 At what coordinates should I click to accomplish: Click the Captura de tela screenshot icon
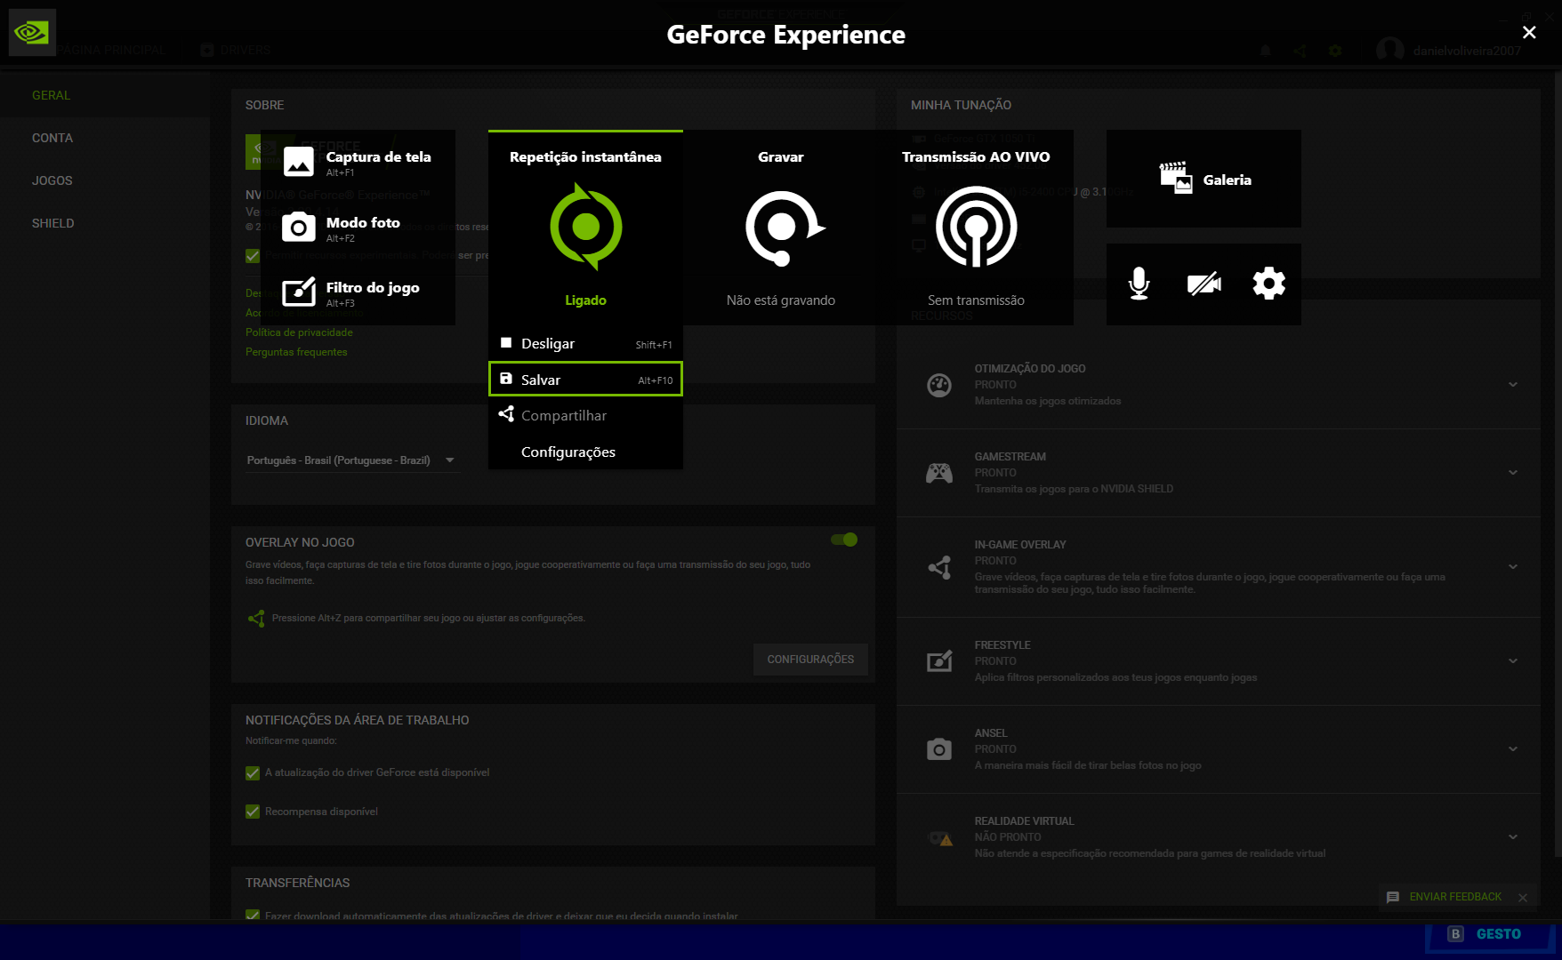pyautogui.click(x=298, y=163)
